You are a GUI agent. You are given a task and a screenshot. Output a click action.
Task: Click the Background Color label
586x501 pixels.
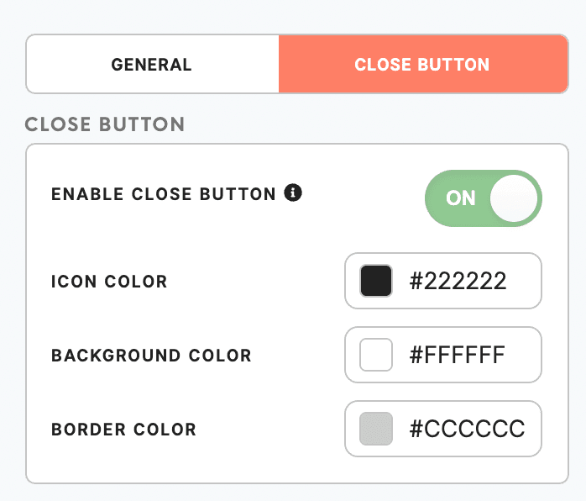coord(151,356)
